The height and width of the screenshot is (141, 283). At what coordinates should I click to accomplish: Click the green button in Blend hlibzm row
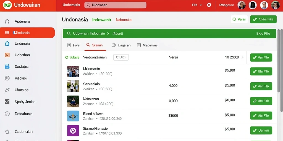click(261, 116)
